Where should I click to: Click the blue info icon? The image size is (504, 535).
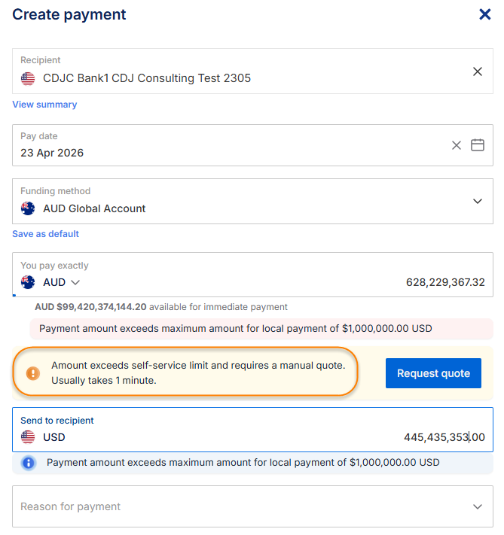(29, 463)
